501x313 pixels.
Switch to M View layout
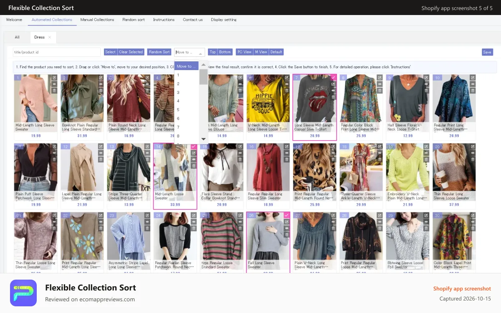click(x=261, y=52)
